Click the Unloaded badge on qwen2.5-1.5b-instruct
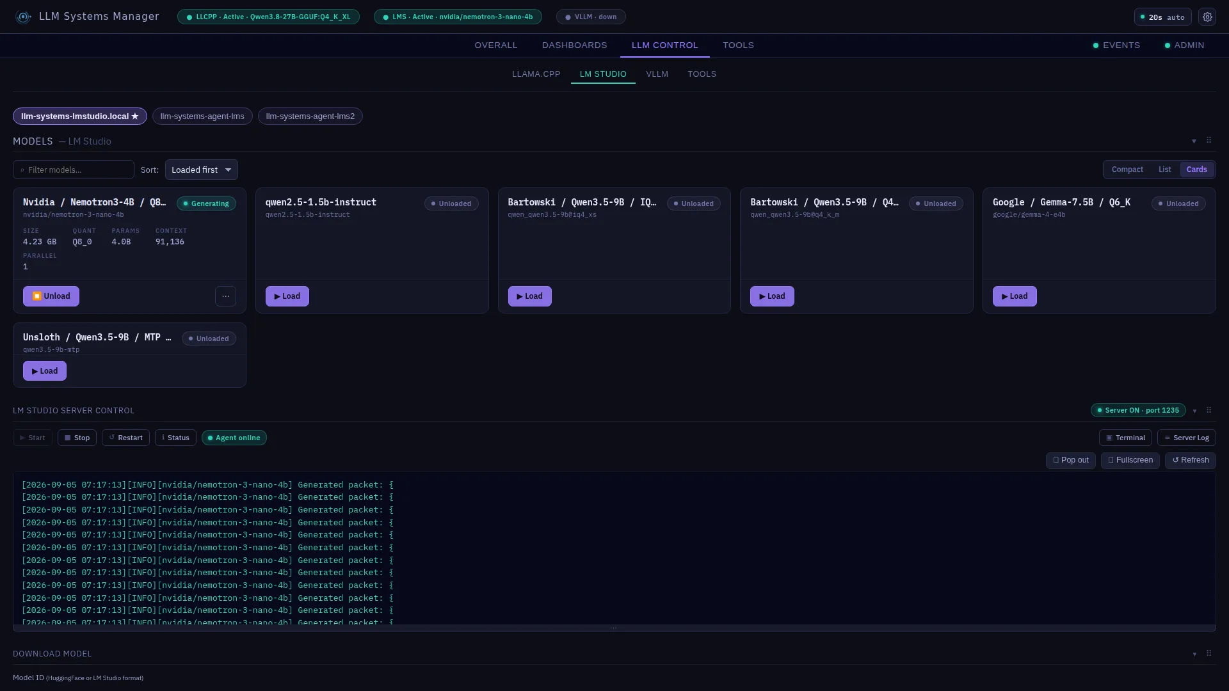This screenshot has width=1229, height=691. [451, 203]
